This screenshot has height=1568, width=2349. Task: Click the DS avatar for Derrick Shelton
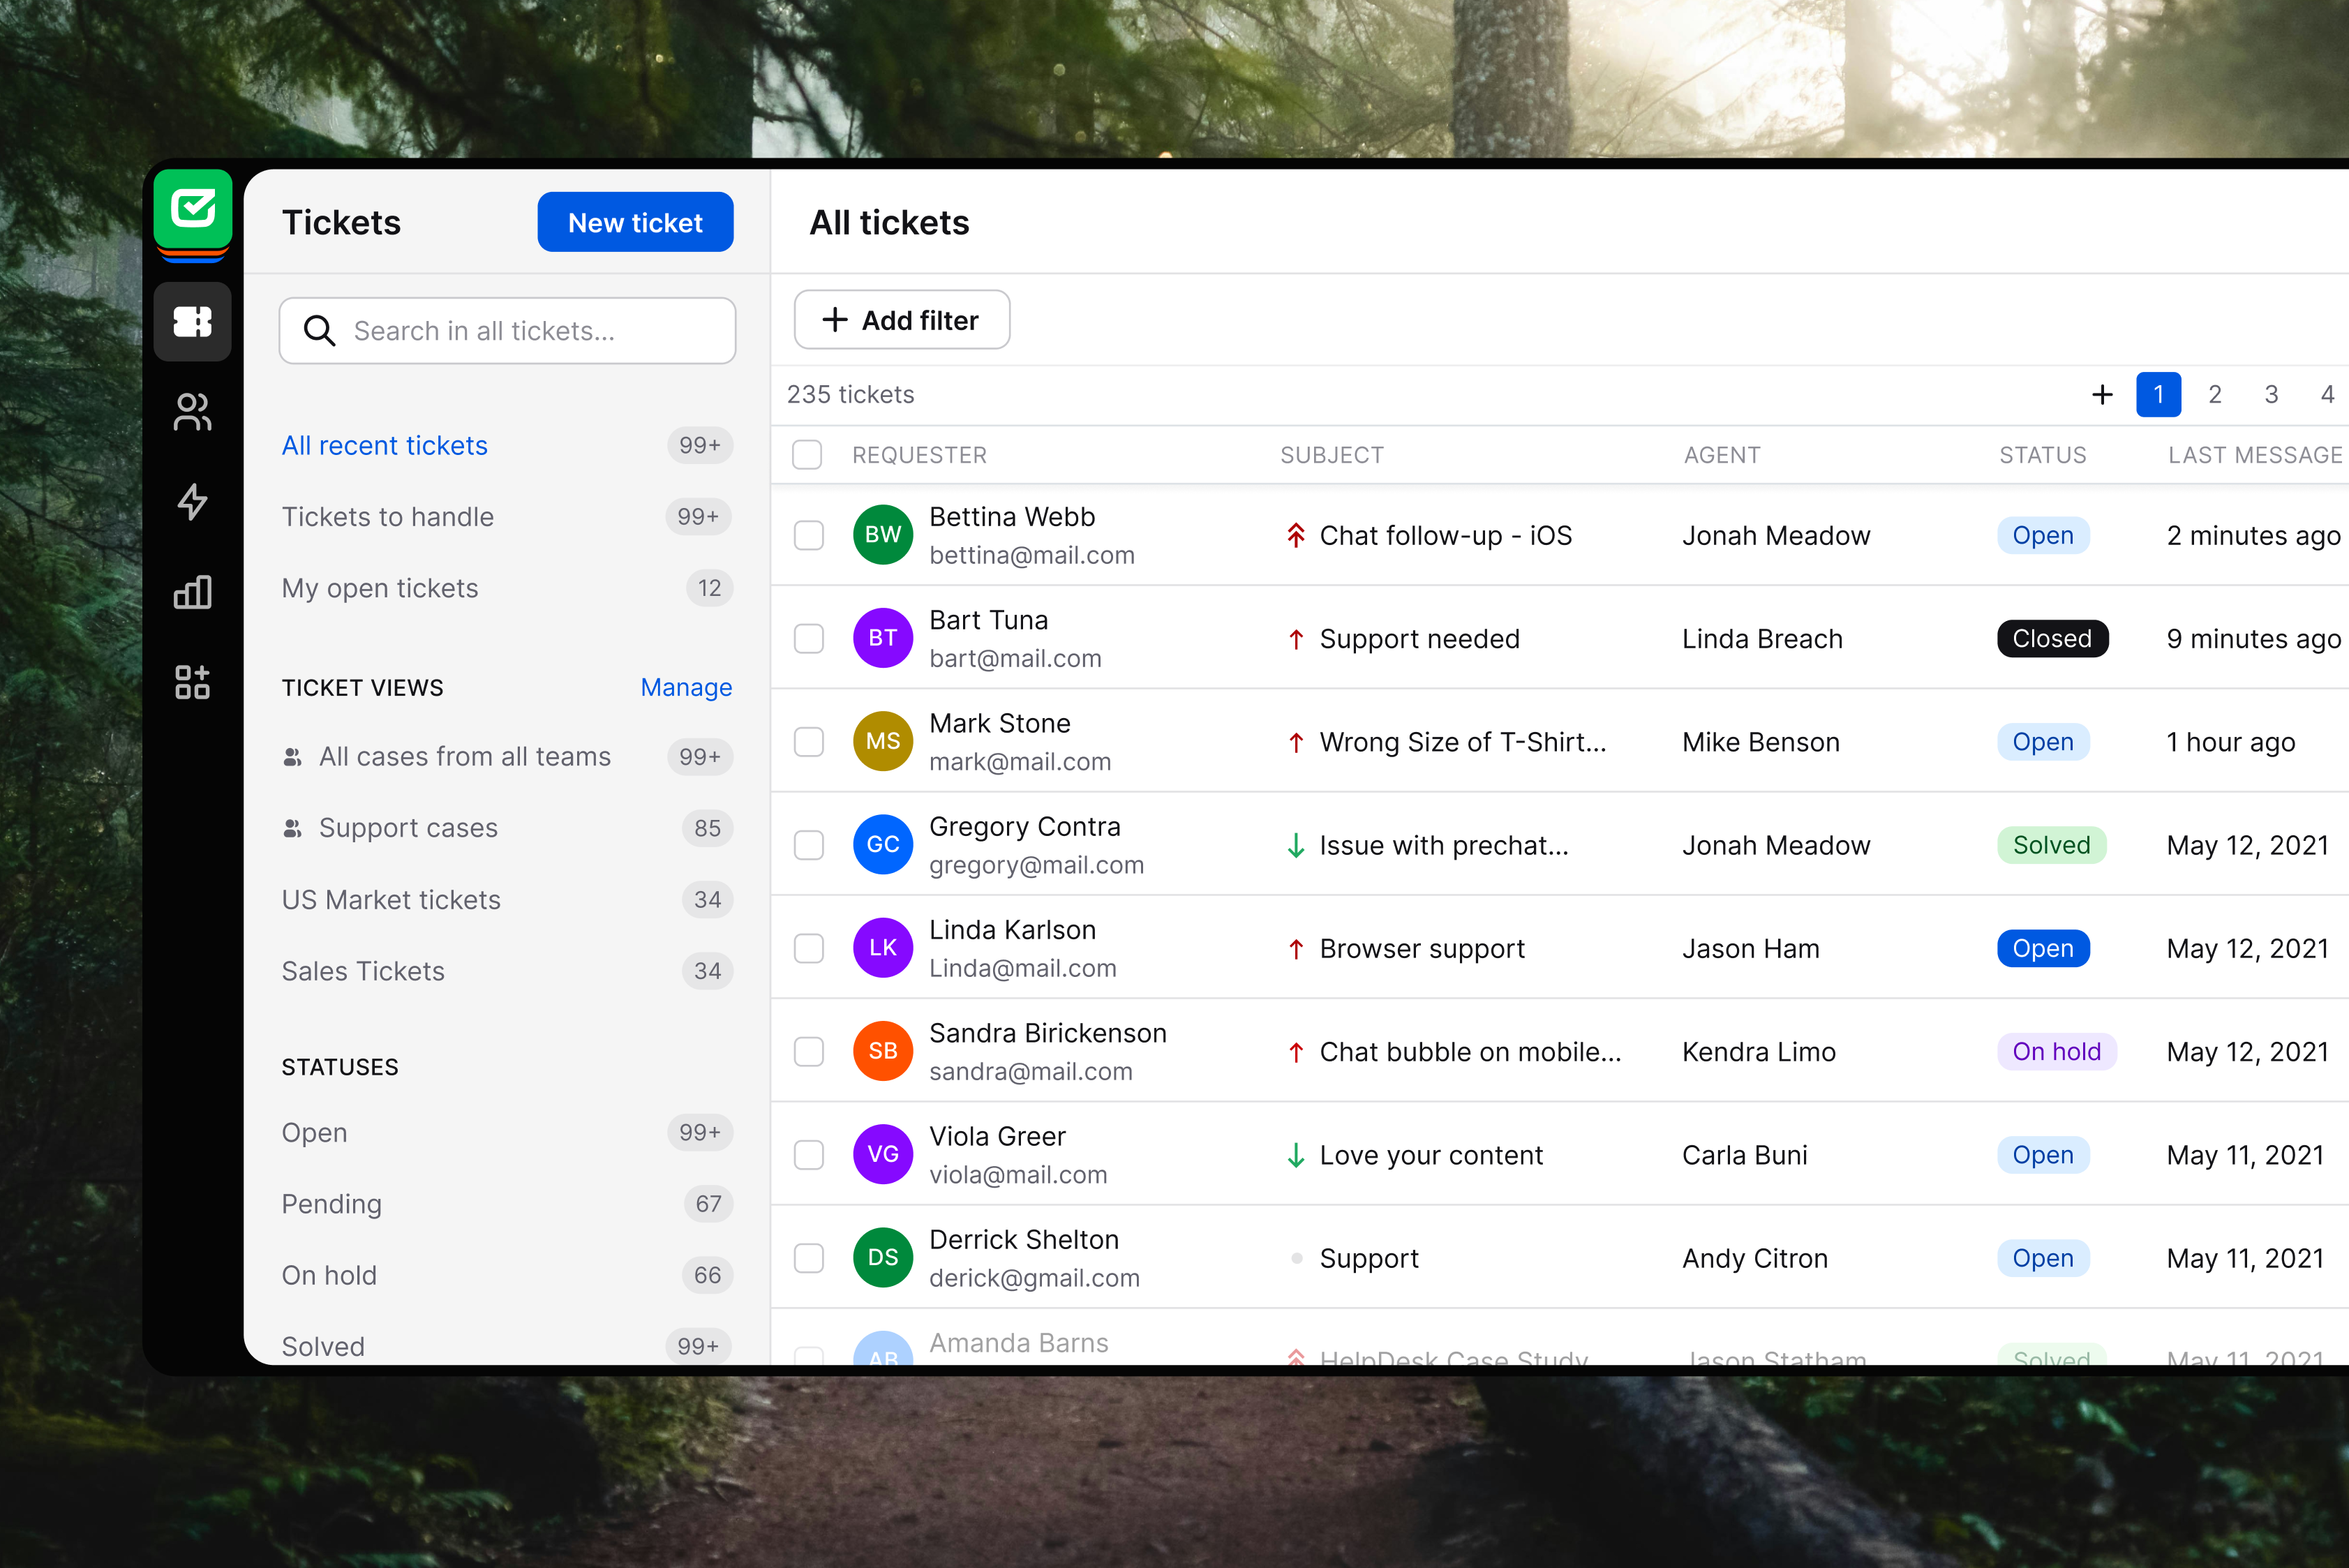[x=883, y=1258]
